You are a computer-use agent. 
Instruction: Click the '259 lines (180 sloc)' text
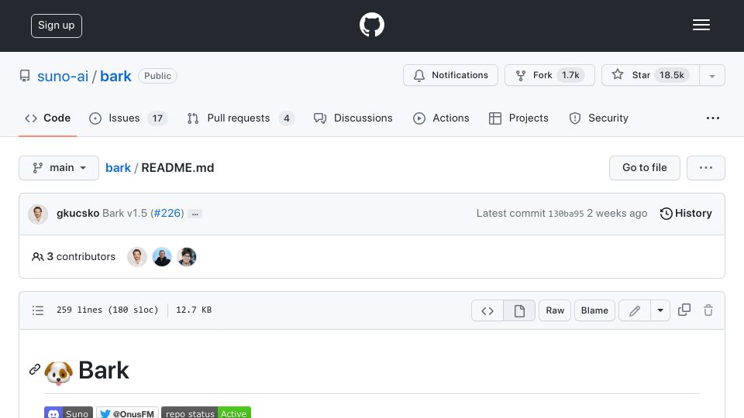(107, 310)
